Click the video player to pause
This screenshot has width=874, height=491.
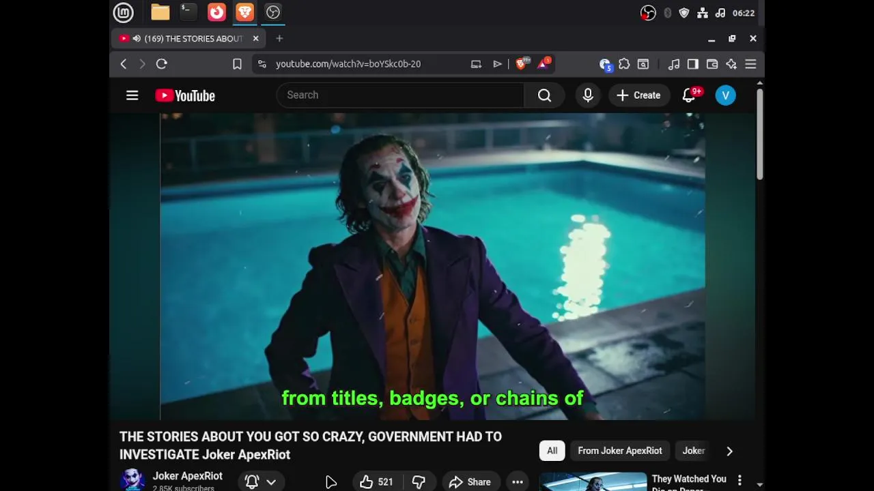click(x=432, y=266)
